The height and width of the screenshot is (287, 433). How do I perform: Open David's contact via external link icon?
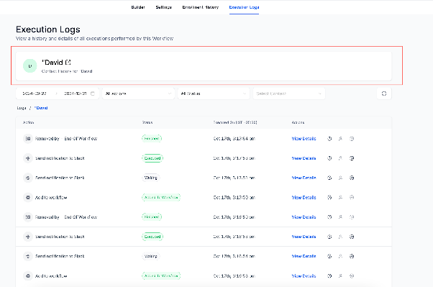68,63
